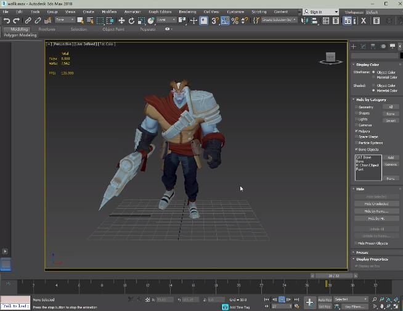Toggle Hide Frozen Objects checkbox
Viewport: 403px width, 311px height.
(356, 243)
